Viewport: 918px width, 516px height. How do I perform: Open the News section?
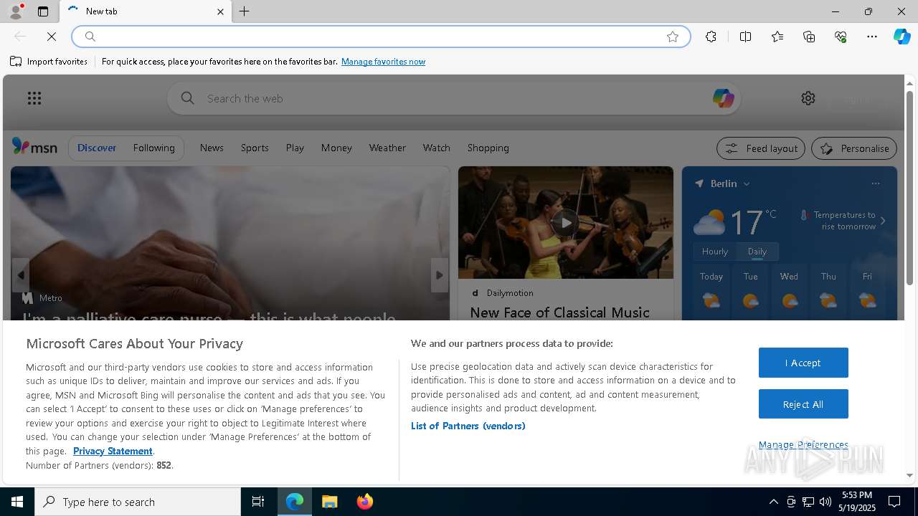point(212,148)
